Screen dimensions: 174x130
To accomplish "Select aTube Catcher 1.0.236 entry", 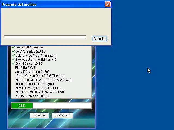I will (32, 96).
